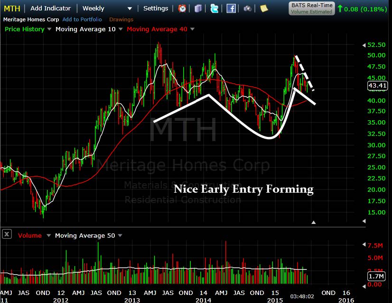Expand Moving Average 50 dropdown arrow
392x303 pixels.
pos(120,235)
